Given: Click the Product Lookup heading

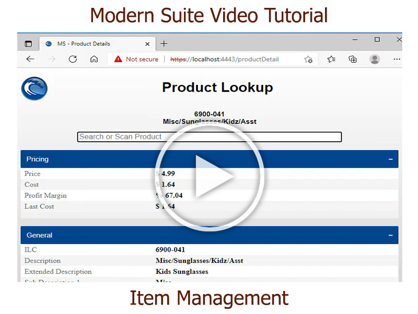Looking at the screenshot, I should click(217, 87).
